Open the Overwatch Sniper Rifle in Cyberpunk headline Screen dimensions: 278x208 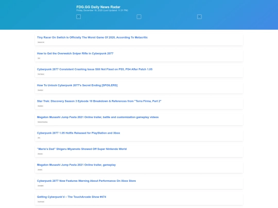pyautogui.click(x=75, y=53)
